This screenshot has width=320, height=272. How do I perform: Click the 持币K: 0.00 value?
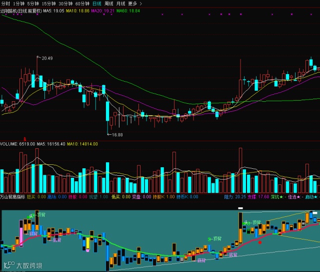[x=187, y=197]
